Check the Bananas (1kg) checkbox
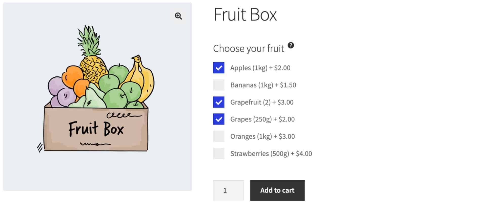 pyautogui.click(x=218, y=85)
